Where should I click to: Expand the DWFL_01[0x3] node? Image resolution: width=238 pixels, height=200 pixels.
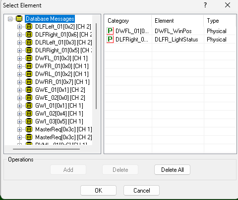pos(19,58)
